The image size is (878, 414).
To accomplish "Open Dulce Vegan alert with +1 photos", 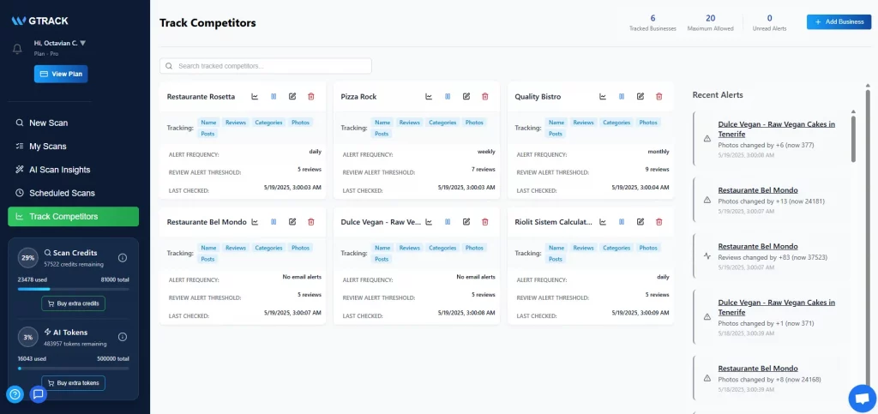I will point(777,308).
